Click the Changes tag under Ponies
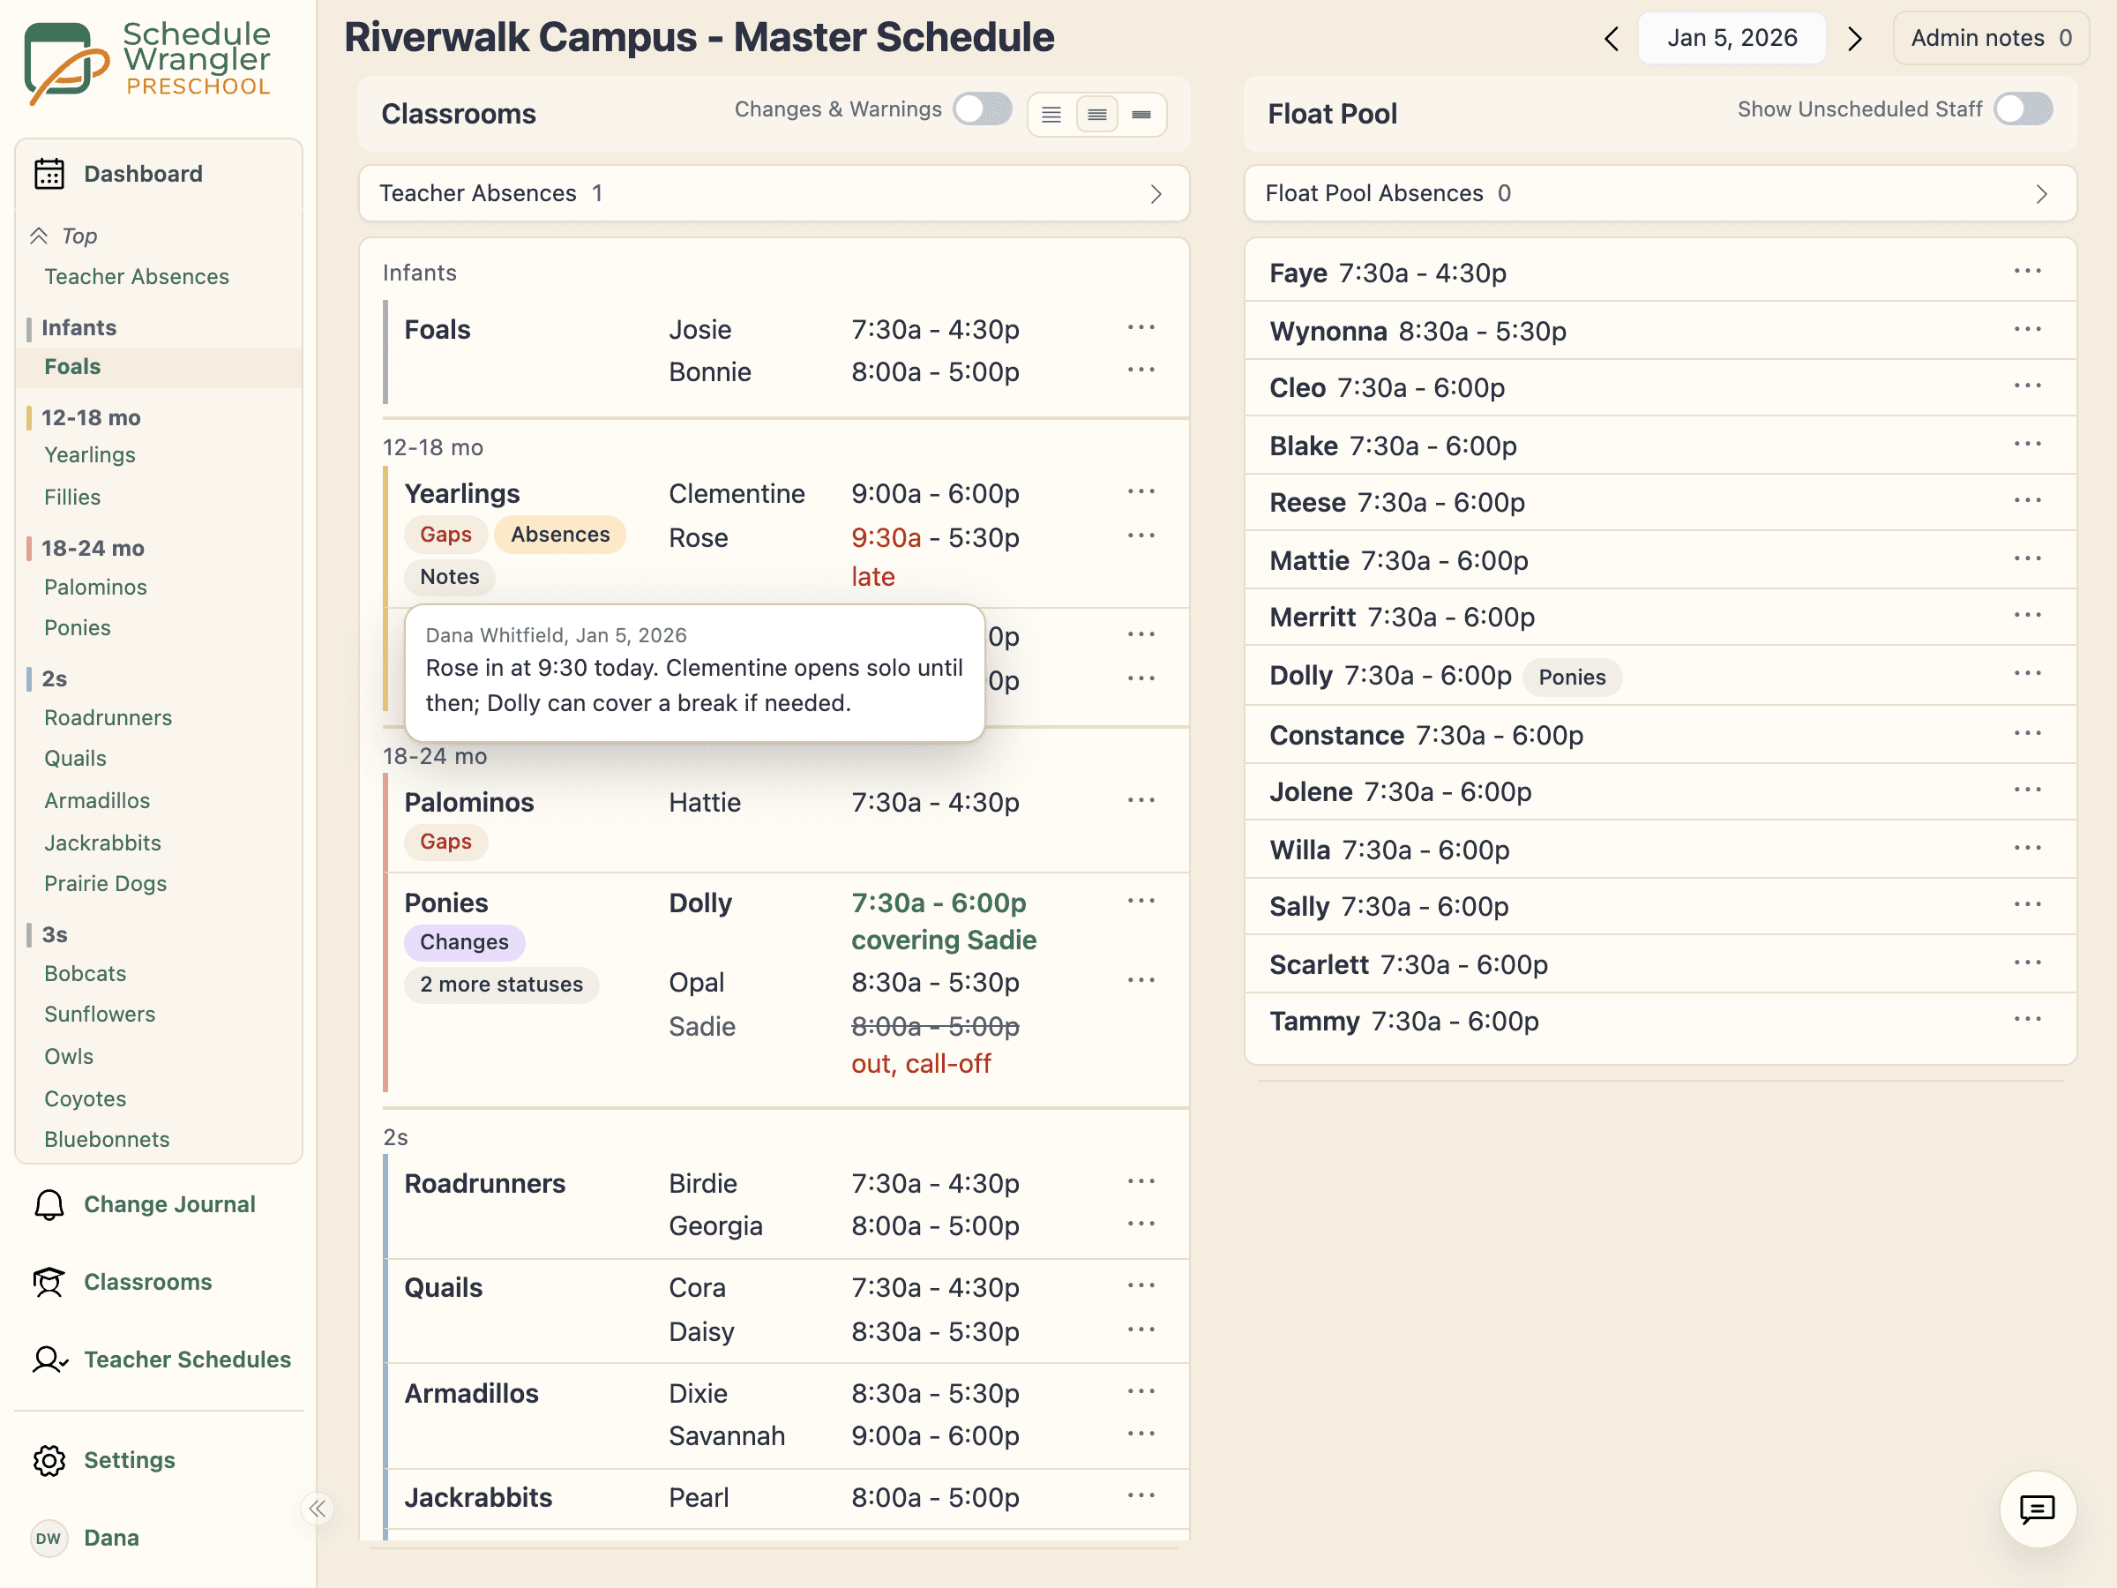Screen dimensions: 2117x1588 coord(464,942)
